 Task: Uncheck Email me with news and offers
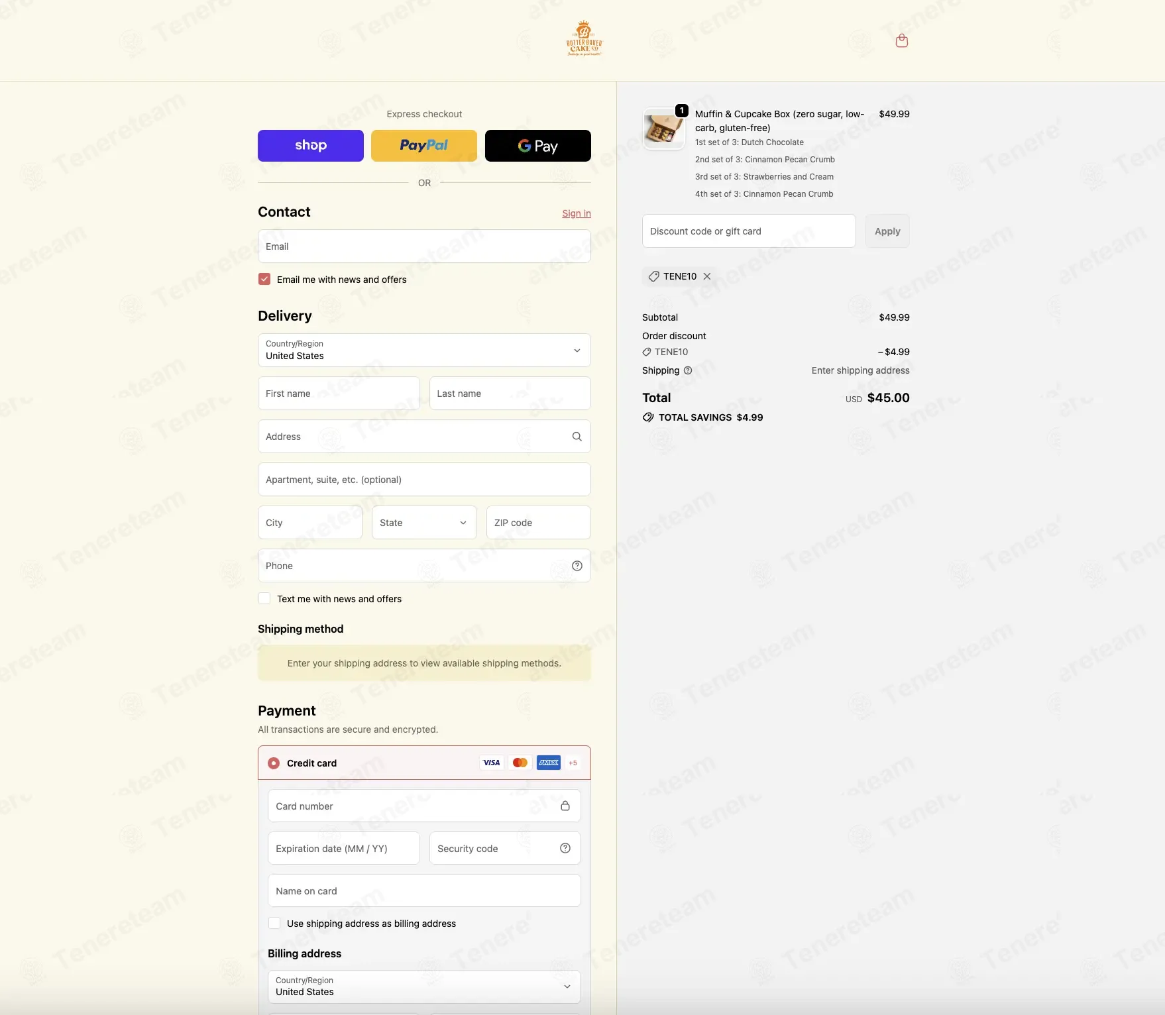tap(264, 279)
